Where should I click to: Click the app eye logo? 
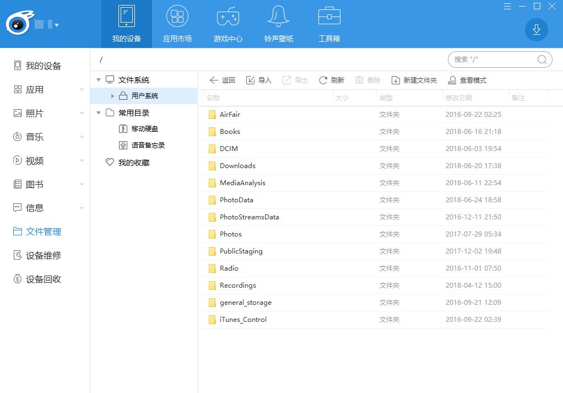pyautogui.click(x=19, y=23)
